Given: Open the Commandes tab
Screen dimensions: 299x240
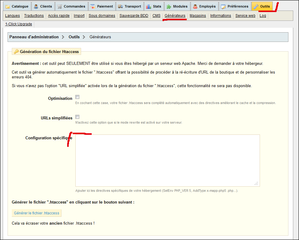Looking at the screenshot, I should point(71,6).
